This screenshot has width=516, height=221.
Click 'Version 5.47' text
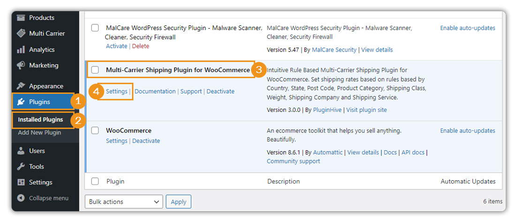tap(283, 50)
